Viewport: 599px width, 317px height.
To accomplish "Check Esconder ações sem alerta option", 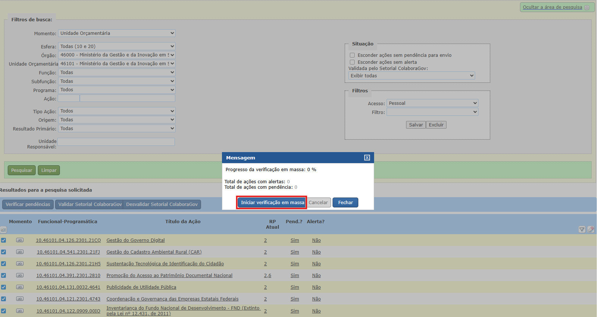I will pyautogui.click(x=352, y=62).
